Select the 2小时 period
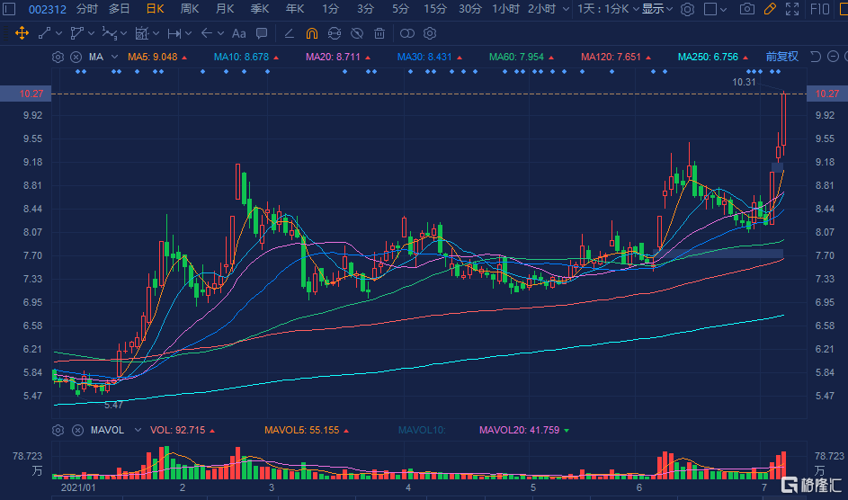Image resolution: width=848 pixels, height=500 pixels. pos(541,9)
